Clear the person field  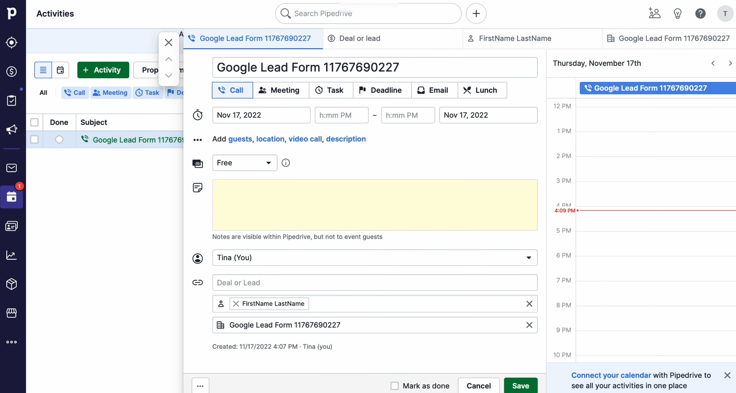pyautogui.click(x=529, y=304)
